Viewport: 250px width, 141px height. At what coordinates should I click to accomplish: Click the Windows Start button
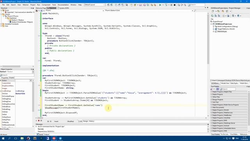[x=3, y=138]
